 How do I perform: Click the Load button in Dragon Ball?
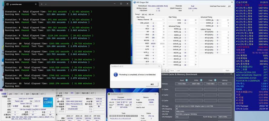coord(178,70)
